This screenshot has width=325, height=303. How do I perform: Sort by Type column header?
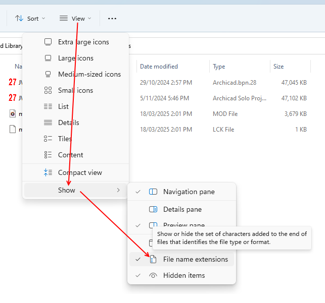[x=219, y=67]
